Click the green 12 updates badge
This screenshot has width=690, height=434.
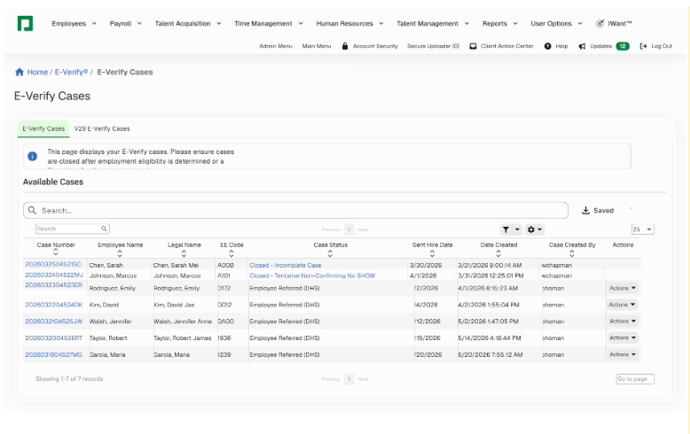[623, 46]
